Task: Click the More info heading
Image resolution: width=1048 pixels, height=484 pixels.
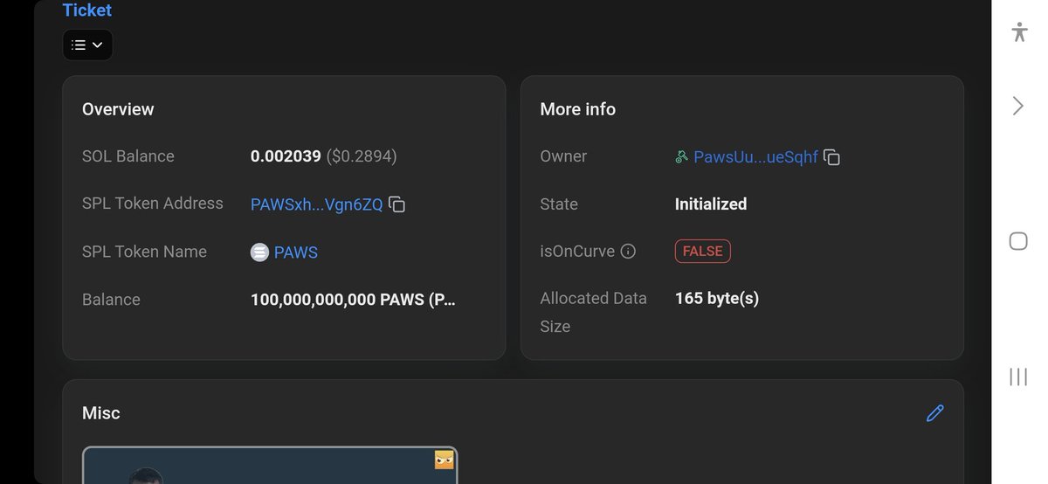Action: tap(578, 109)
